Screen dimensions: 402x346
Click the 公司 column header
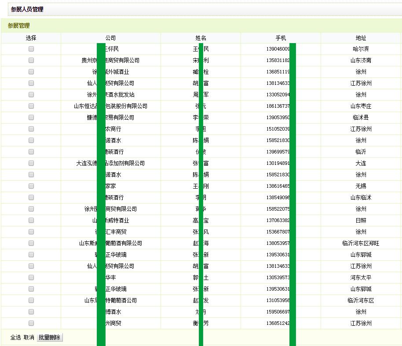point(110,38)
